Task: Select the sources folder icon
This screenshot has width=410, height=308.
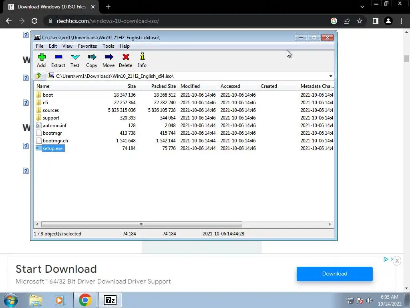Action: 39,110
